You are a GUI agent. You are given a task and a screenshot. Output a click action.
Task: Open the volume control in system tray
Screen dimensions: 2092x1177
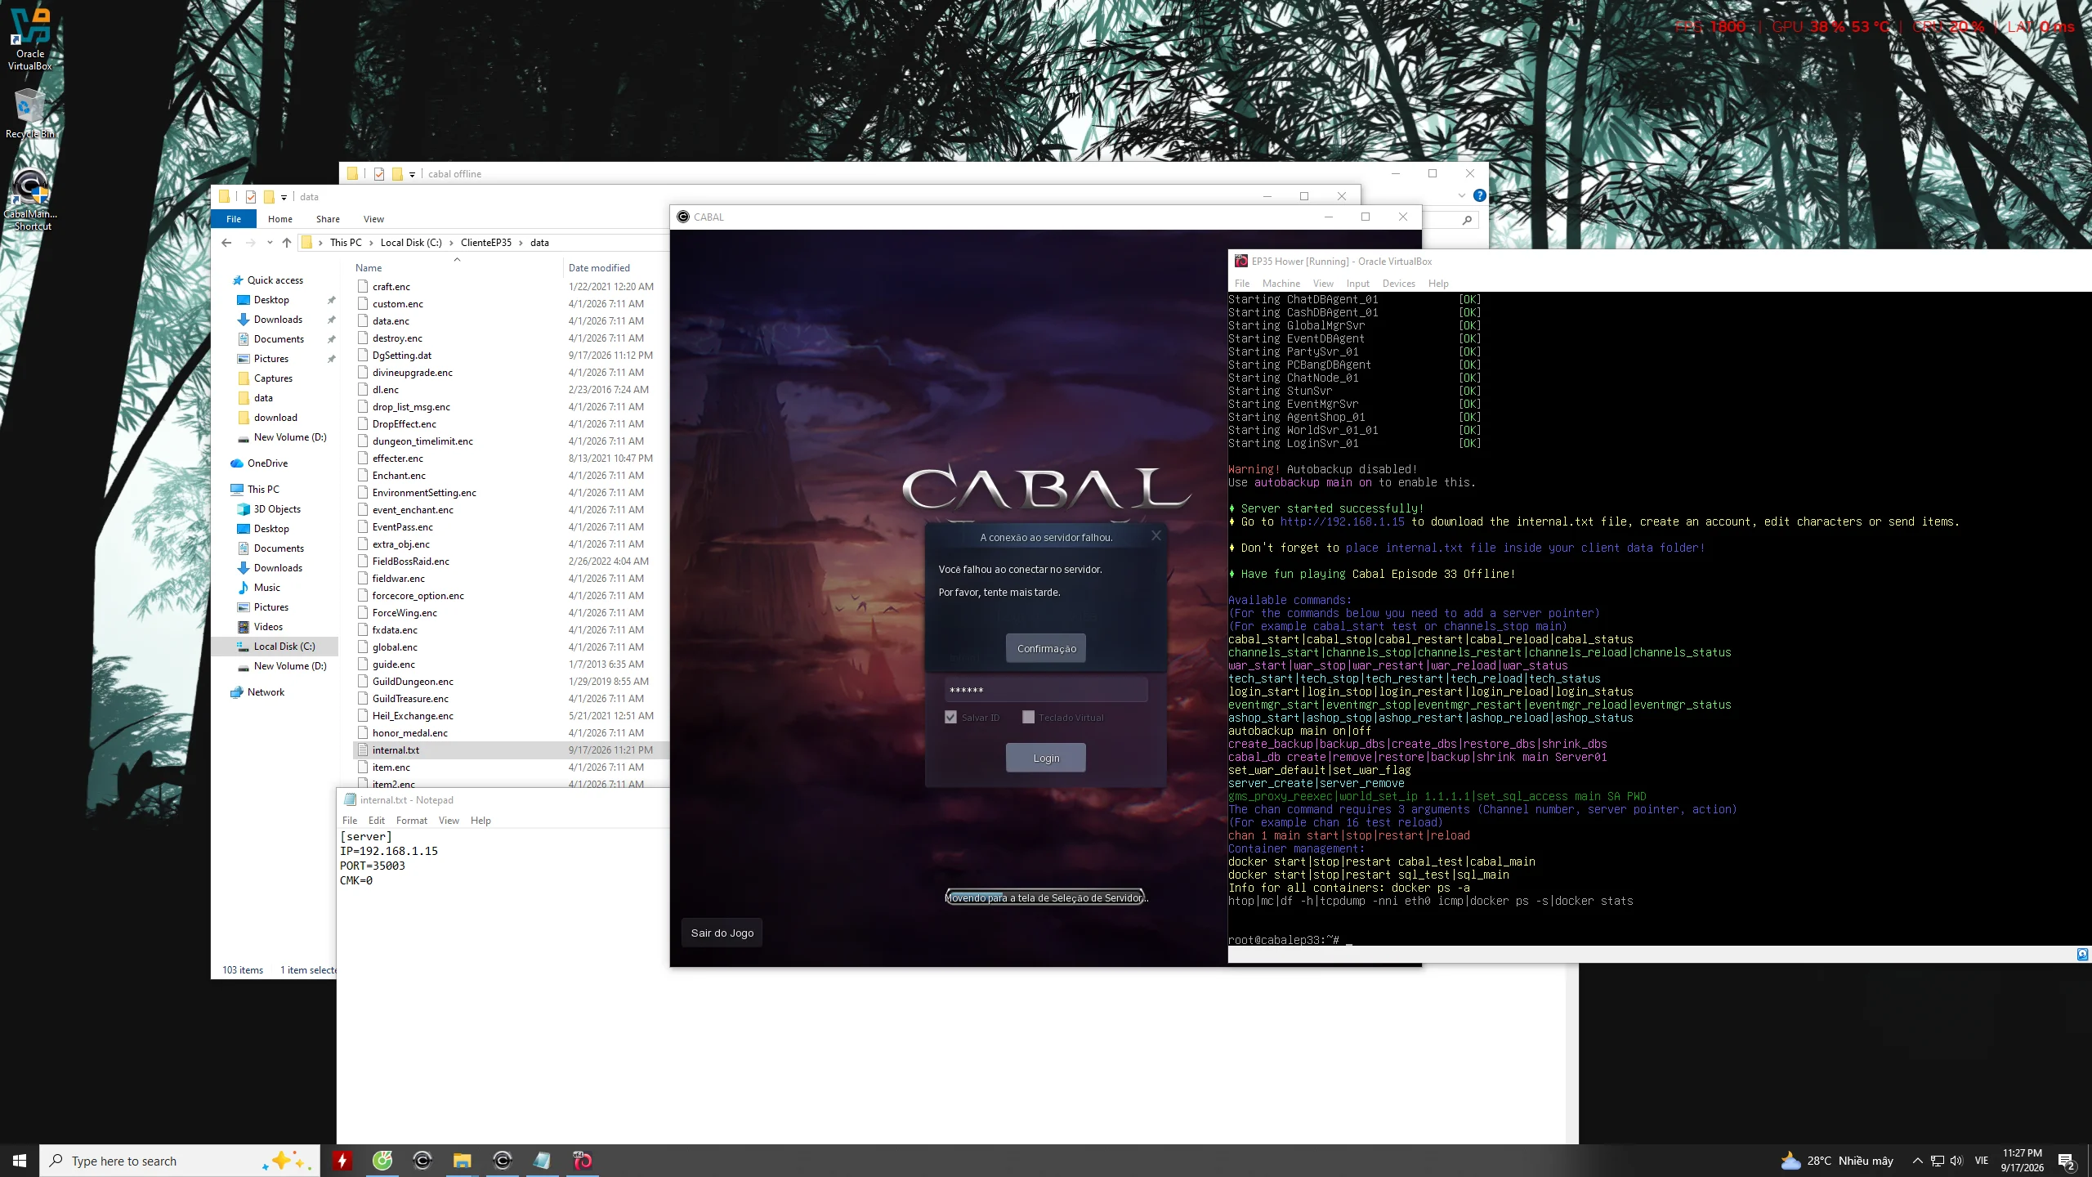click(x=1956, y=1161)
